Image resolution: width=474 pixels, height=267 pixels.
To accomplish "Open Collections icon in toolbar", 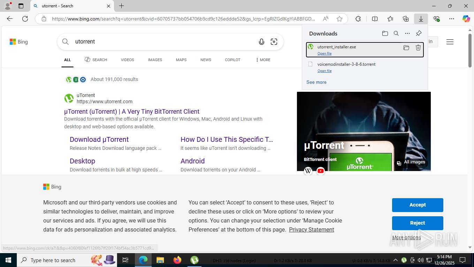I will coord(406,19).
